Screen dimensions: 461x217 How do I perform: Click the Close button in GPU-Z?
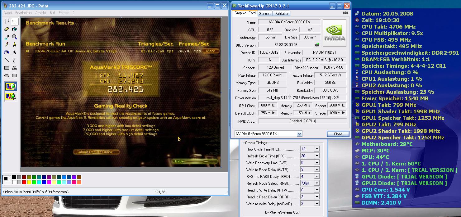click(338, 134)
